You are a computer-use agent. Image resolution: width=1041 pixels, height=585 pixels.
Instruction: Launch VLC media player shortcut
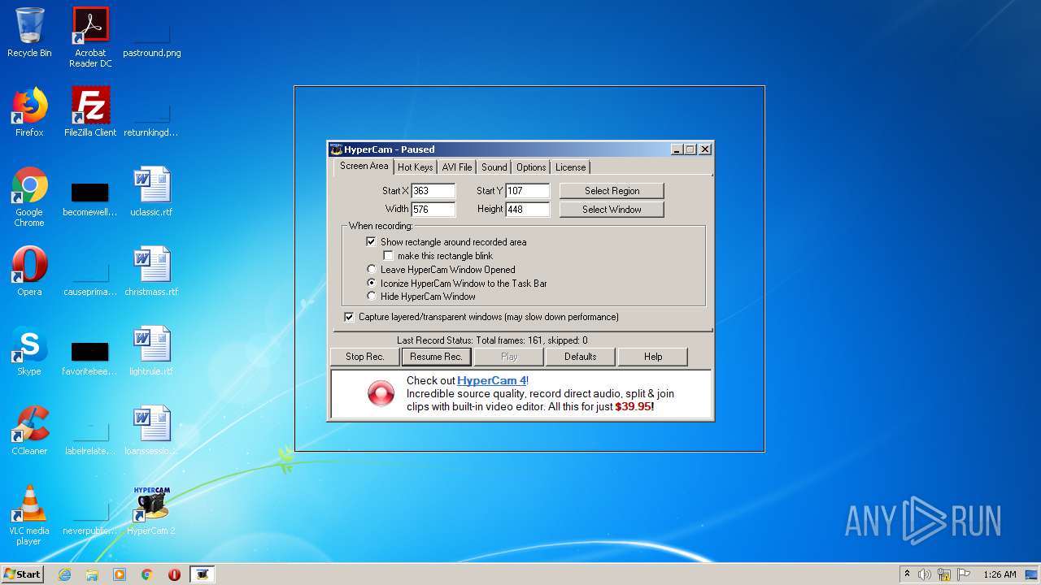coord(29,515)
